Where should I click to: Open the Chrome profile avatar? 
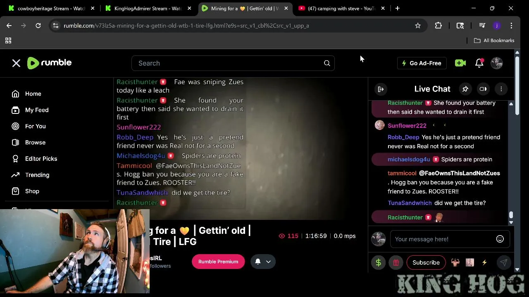(497, 26)
